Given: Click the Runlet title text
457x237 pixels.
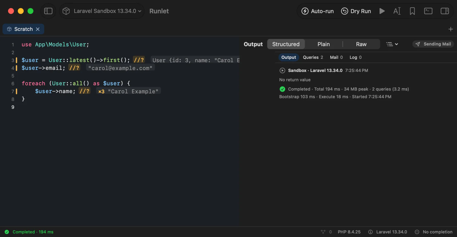Looking at the screenshot, I should (159, 11).
